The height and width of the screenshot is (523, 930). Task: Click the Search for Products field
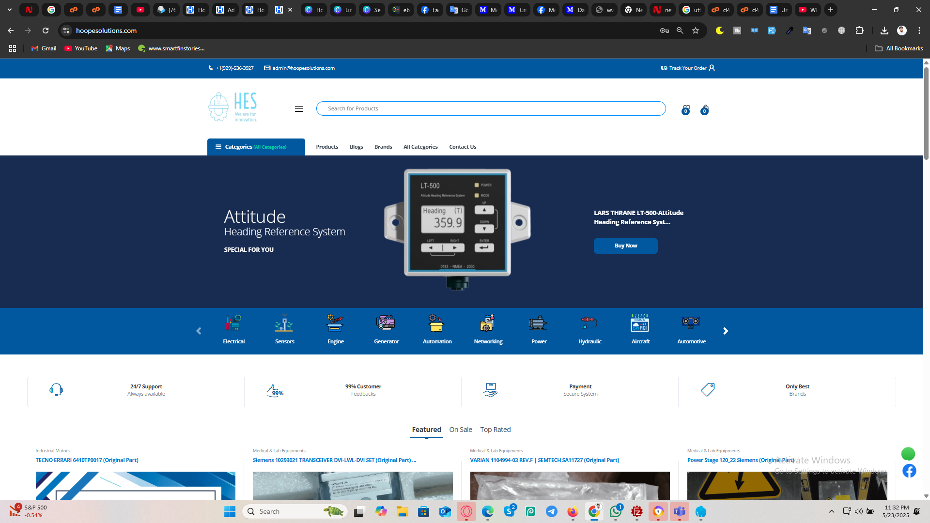[x=491, y=108]
